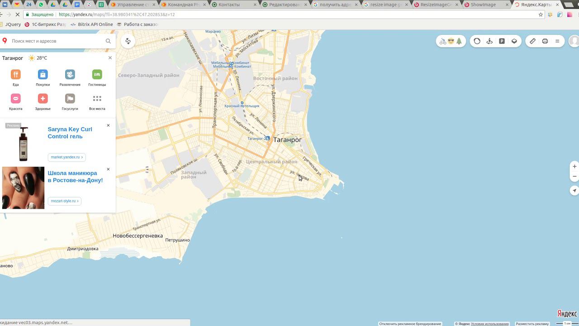Click the manicure nails ad thumbnail
Viewport: 579px width, 326px height.
click(23, 188)
